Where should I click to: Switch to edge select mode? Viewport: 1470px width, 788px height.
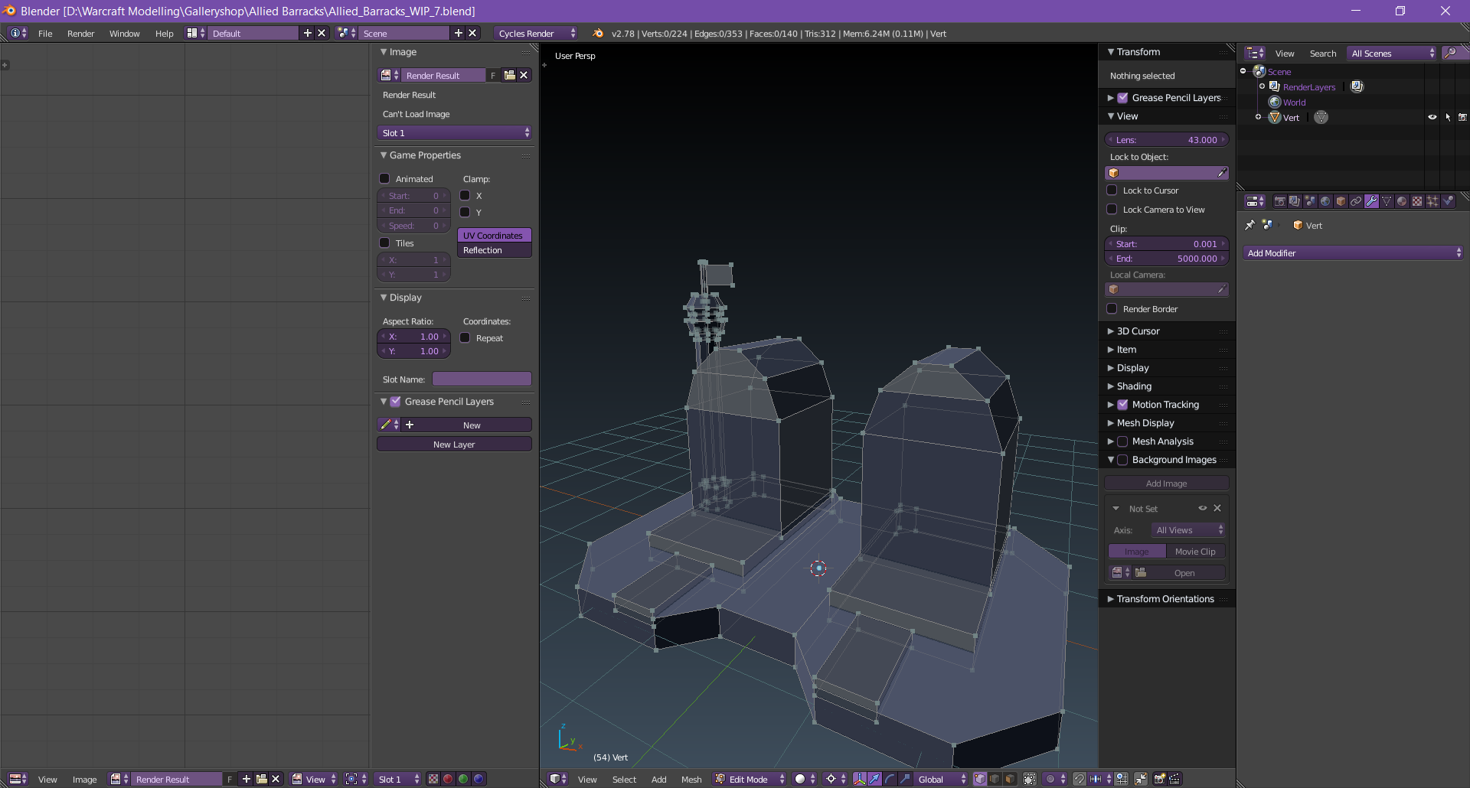pos(995,779)
